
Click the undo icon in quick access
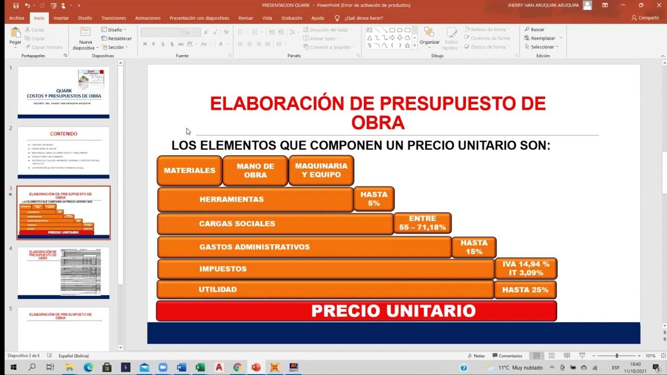tap(27, 5)
